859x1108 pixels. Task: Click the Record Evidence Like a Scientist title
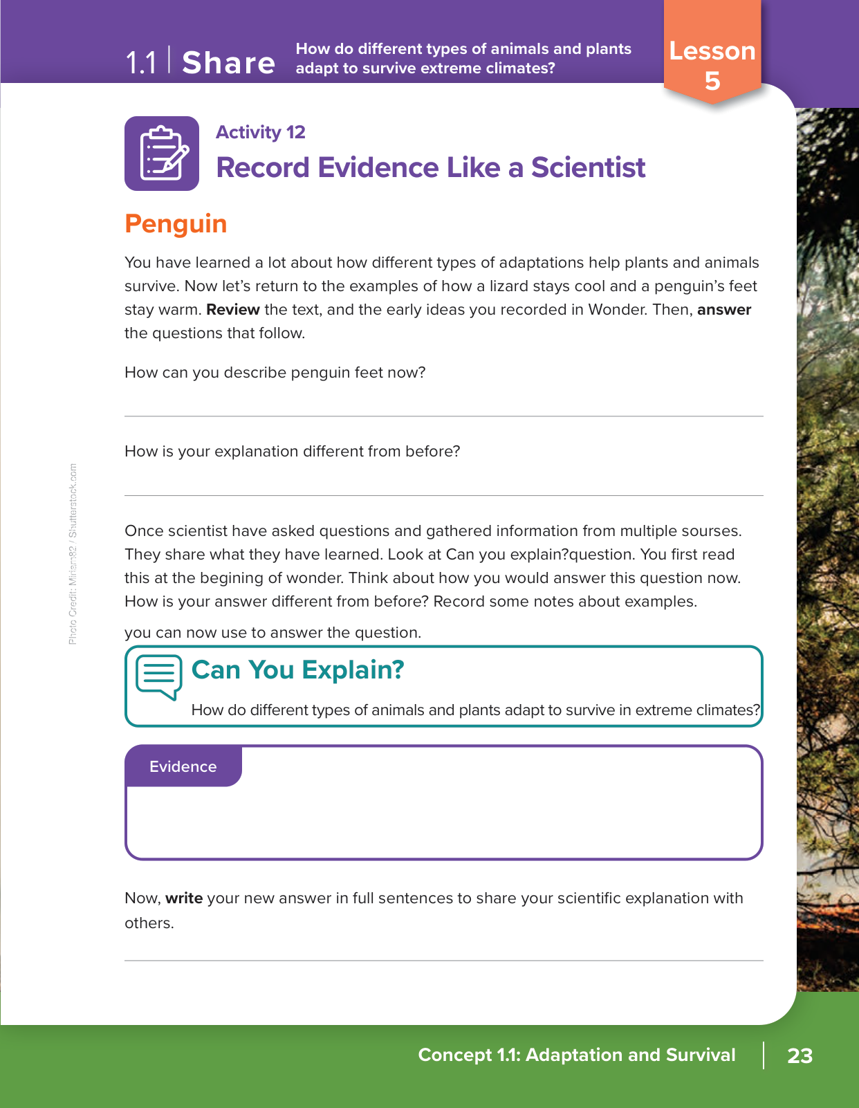(x=430, y=167)
